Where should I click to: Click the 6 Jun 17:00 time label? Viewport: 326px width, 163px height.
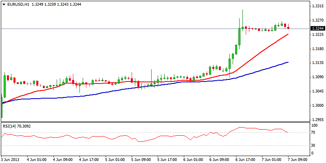tap(246, 160)
